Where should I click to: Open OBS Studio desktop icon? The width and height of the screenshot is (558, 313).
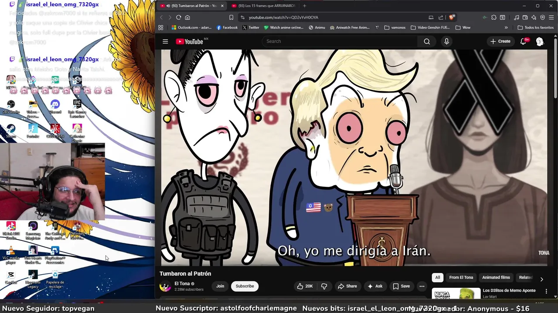point(11,107)
